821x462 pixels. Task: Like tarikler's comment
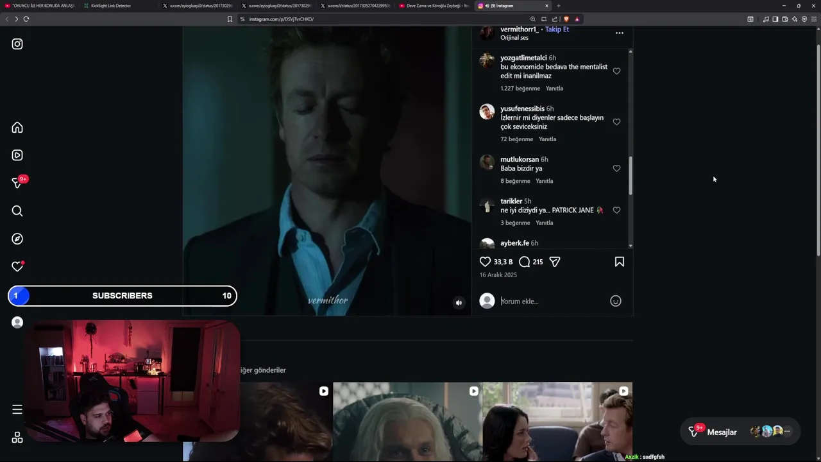click(x=616, y=210)
